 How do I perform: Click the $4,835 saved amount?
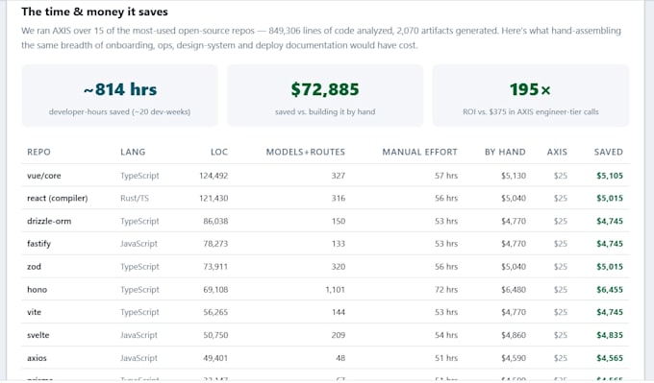tap(610, 335)
